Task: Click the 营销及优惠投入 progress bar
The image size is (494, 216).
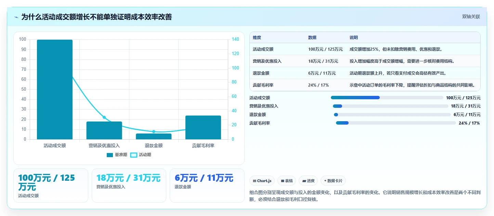Action: pyautogui.click(x=390, y=106)
